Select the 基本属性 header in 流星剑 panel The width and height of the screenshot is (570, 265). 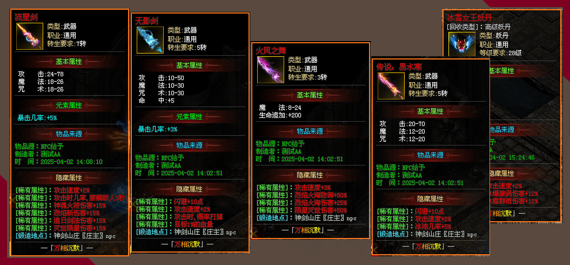(69, 62)
